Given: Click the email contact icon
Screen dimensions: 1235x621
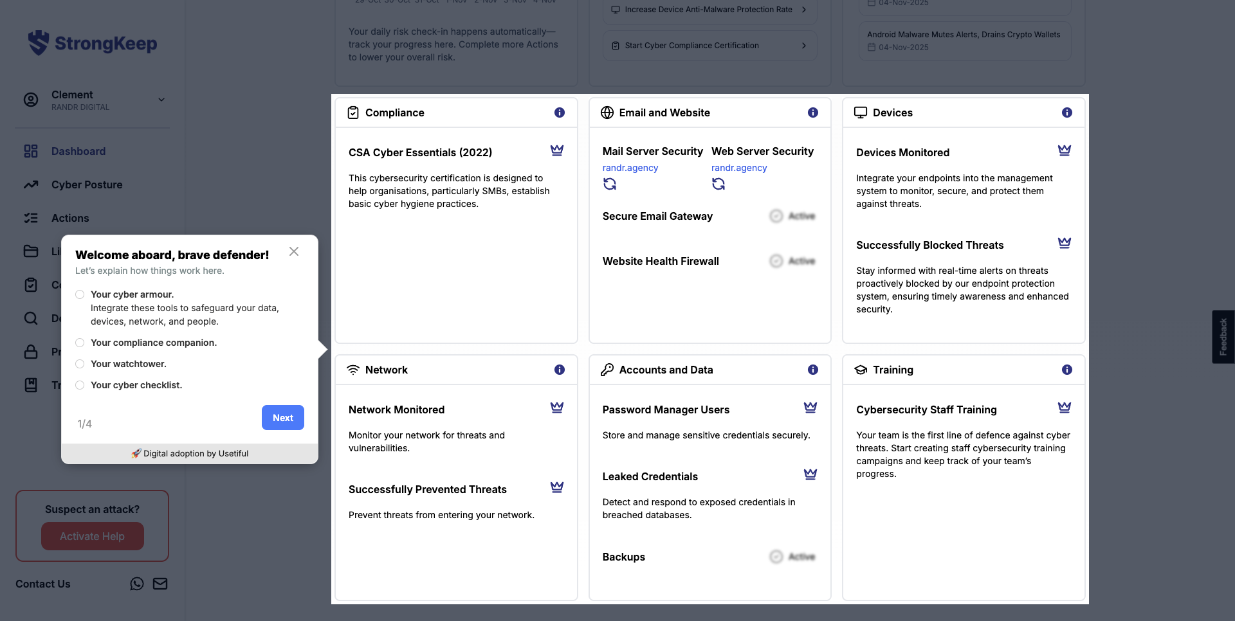Looking at the screenshot, I should tap(160, 584).
